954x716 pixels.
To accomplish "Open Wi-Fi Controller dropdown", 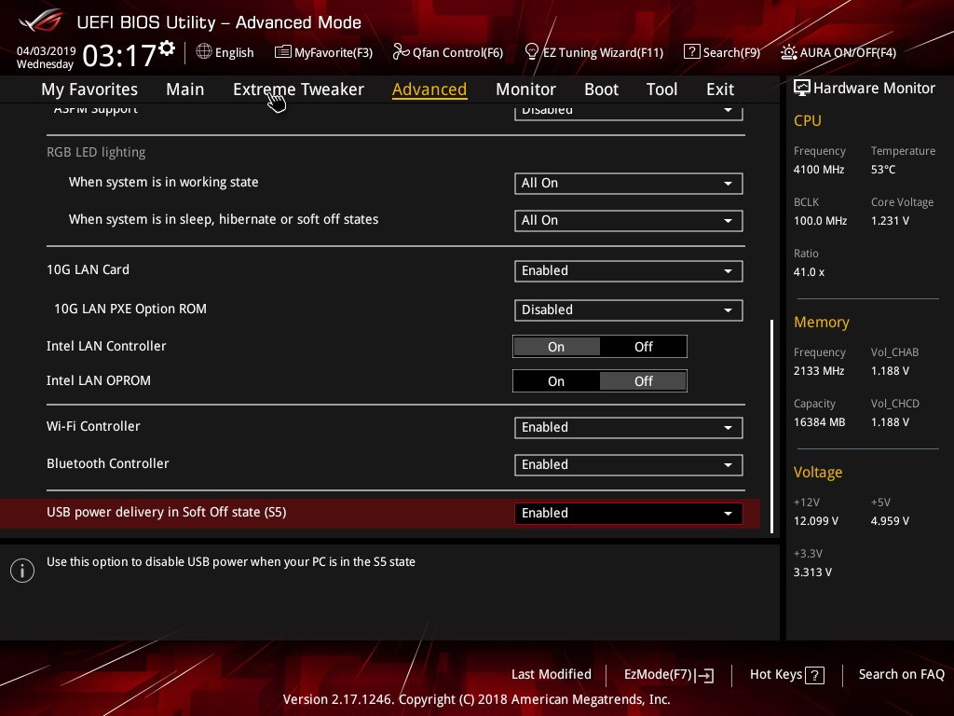I will (628, 427).
